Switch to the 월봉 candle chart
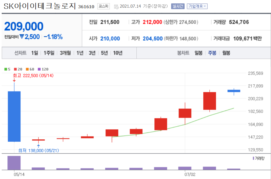Viewport: 271px width, 179px height. (x=226, y=53)
